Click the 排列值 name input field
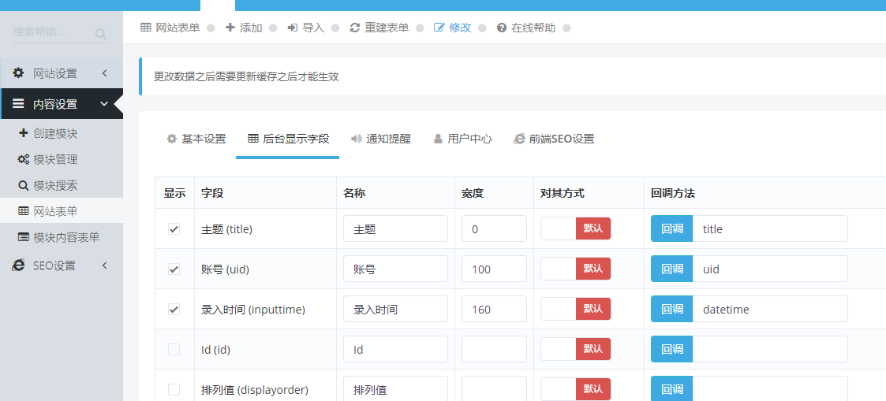The width and height of the screenshot is (886, 401). [395, 388]
